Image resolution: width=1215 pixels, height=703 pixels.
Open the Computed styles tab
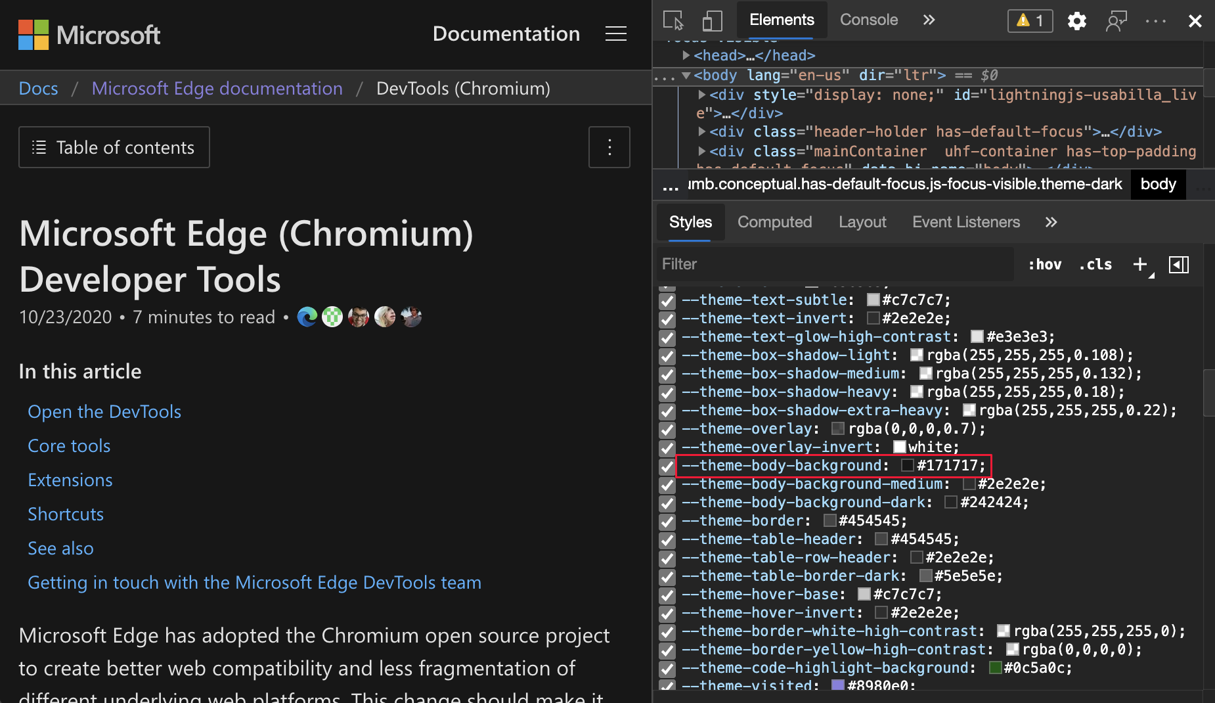(x=774, y=222)
